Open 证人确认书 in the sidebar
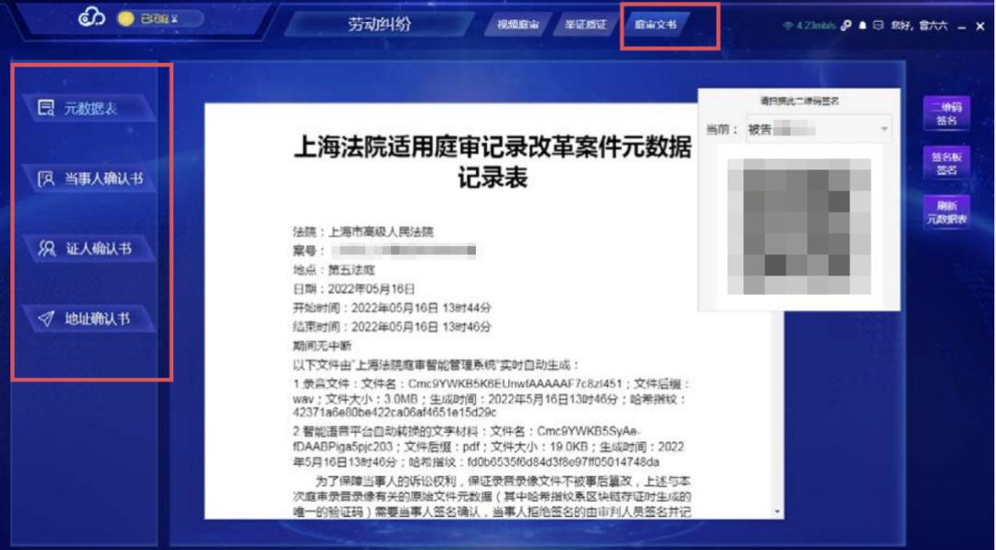Screen dimensions: 996x550 coord(89,248)
